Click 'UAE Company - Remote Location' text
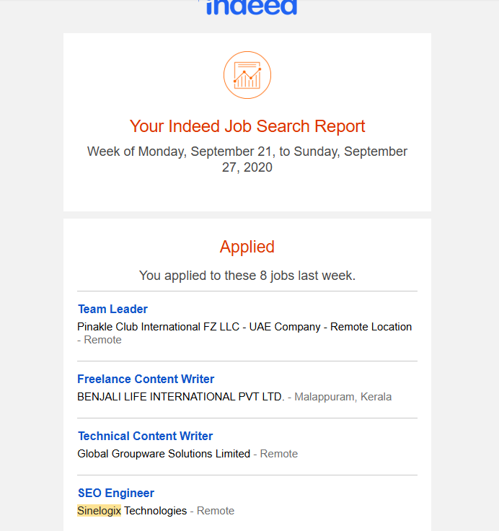This screenshot has width=499, height=531. coord(330,327)
